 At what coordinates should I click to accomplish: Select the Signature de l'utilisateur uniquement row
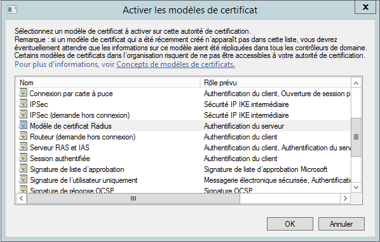(184, 180)
